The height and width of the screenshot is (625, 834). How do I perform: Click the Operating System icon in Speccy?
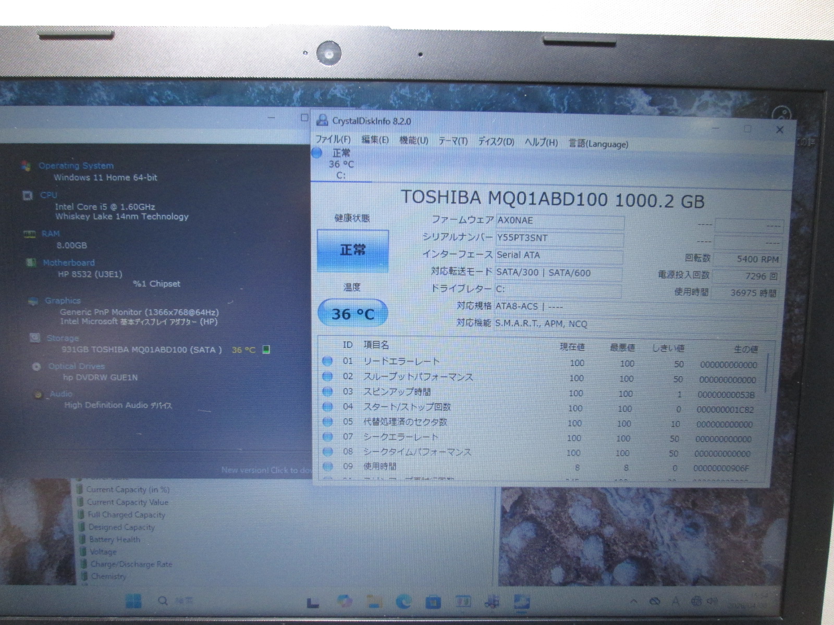click(26, 166)
